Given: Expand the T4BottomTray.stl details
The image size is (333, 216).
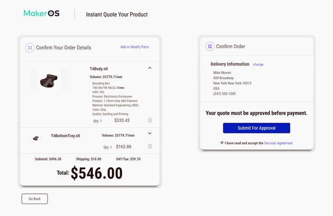Looking at the screenshot, I should (150, 134).
